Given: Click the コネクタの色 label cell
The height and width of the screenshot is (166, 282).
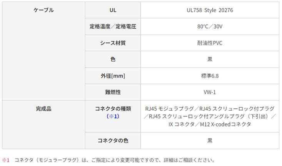Looking at the screenshot, I should [x=113, y=141].
